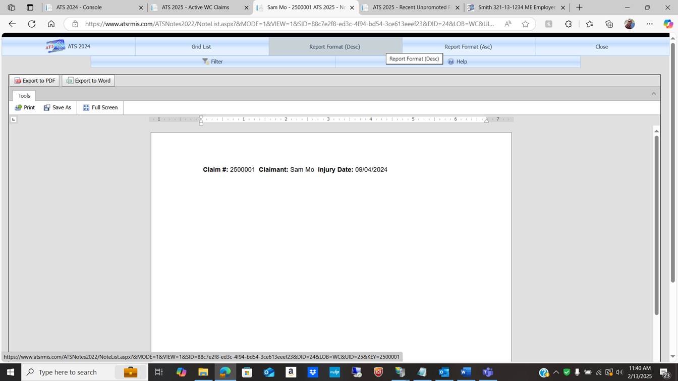Screen dimensions: 678x381
Task: Select Report Format (Desc) view
Action: pyautogui.click(x=334, y=47)
